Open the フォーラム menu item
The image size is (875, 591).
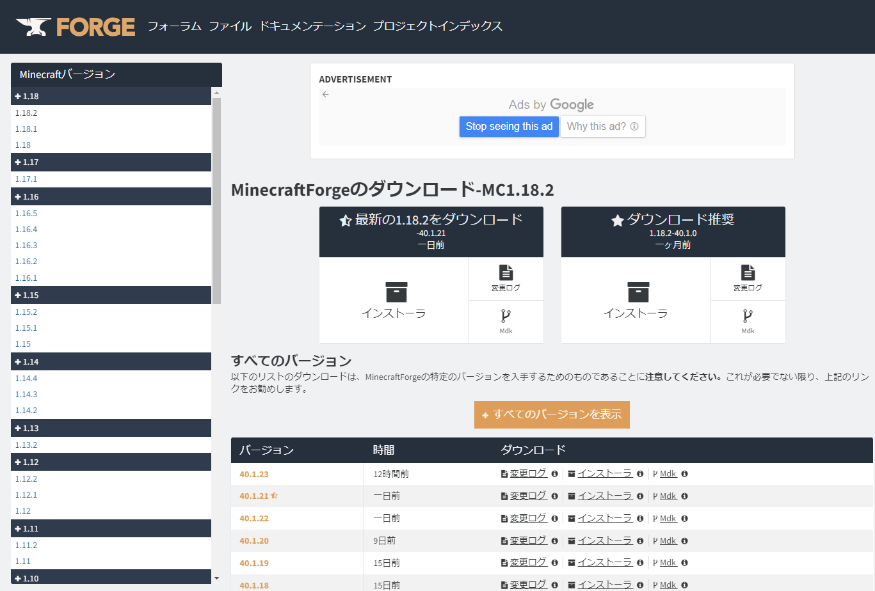[x=174, y=26]
